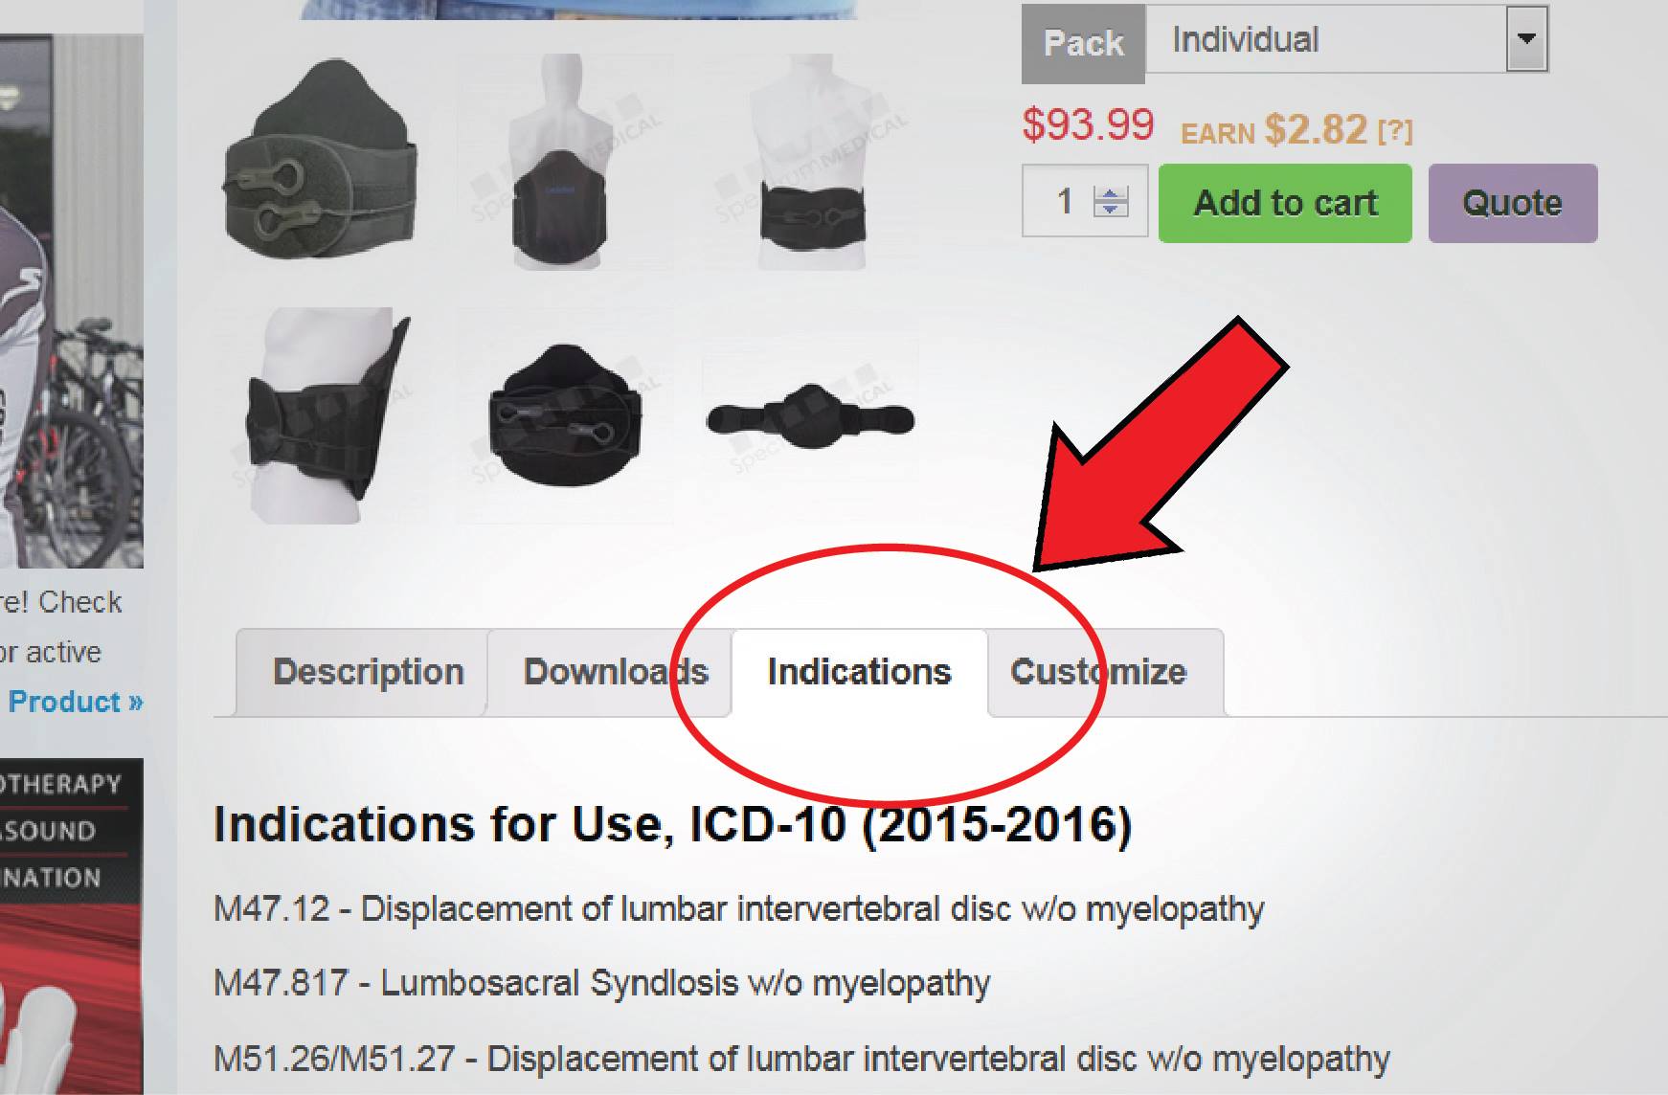Switch to the Downloads tab
Viewport: 1668px width, 1095px height.
pyautogui.click(x=615, y=672)
